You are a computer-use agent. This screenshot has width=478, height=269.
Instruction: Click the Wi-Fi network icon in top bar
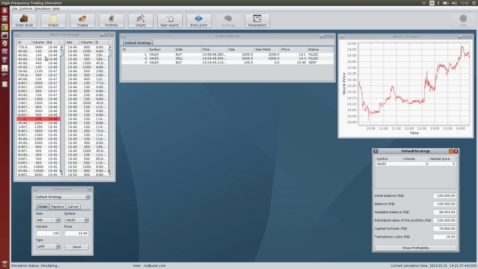coord(424,3)
